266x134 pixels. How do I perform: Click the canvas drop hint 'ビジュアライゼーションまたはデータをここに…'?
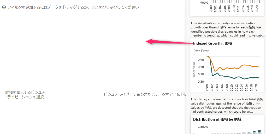click(145, 94)
